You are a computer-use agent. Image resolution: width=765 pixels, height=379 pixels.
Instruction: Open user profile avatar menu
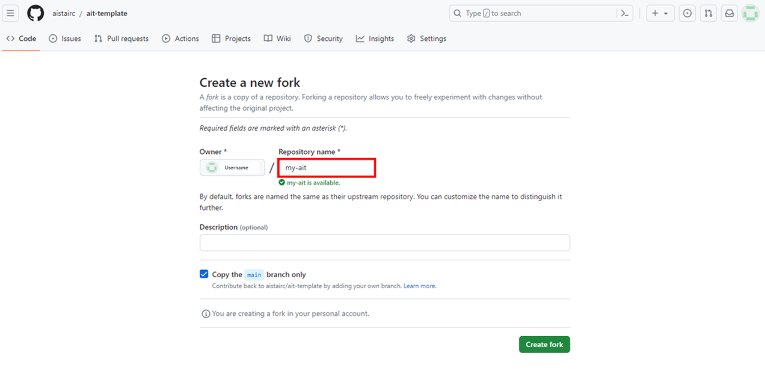[x=750, y=13]
